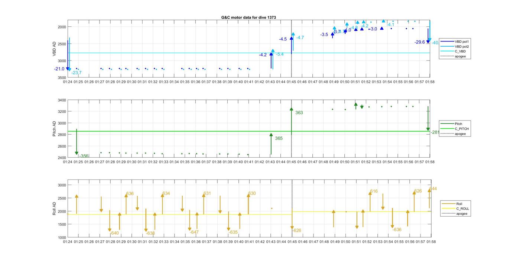Click the Pitch AD y-axis label

click(54, 129)
